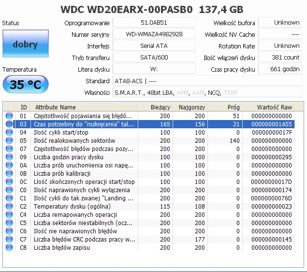Image resolution: width=307 pixels, height=272 pixels.
Task: Click the status orb for attribute C4
Action: [x=9, y=214]
